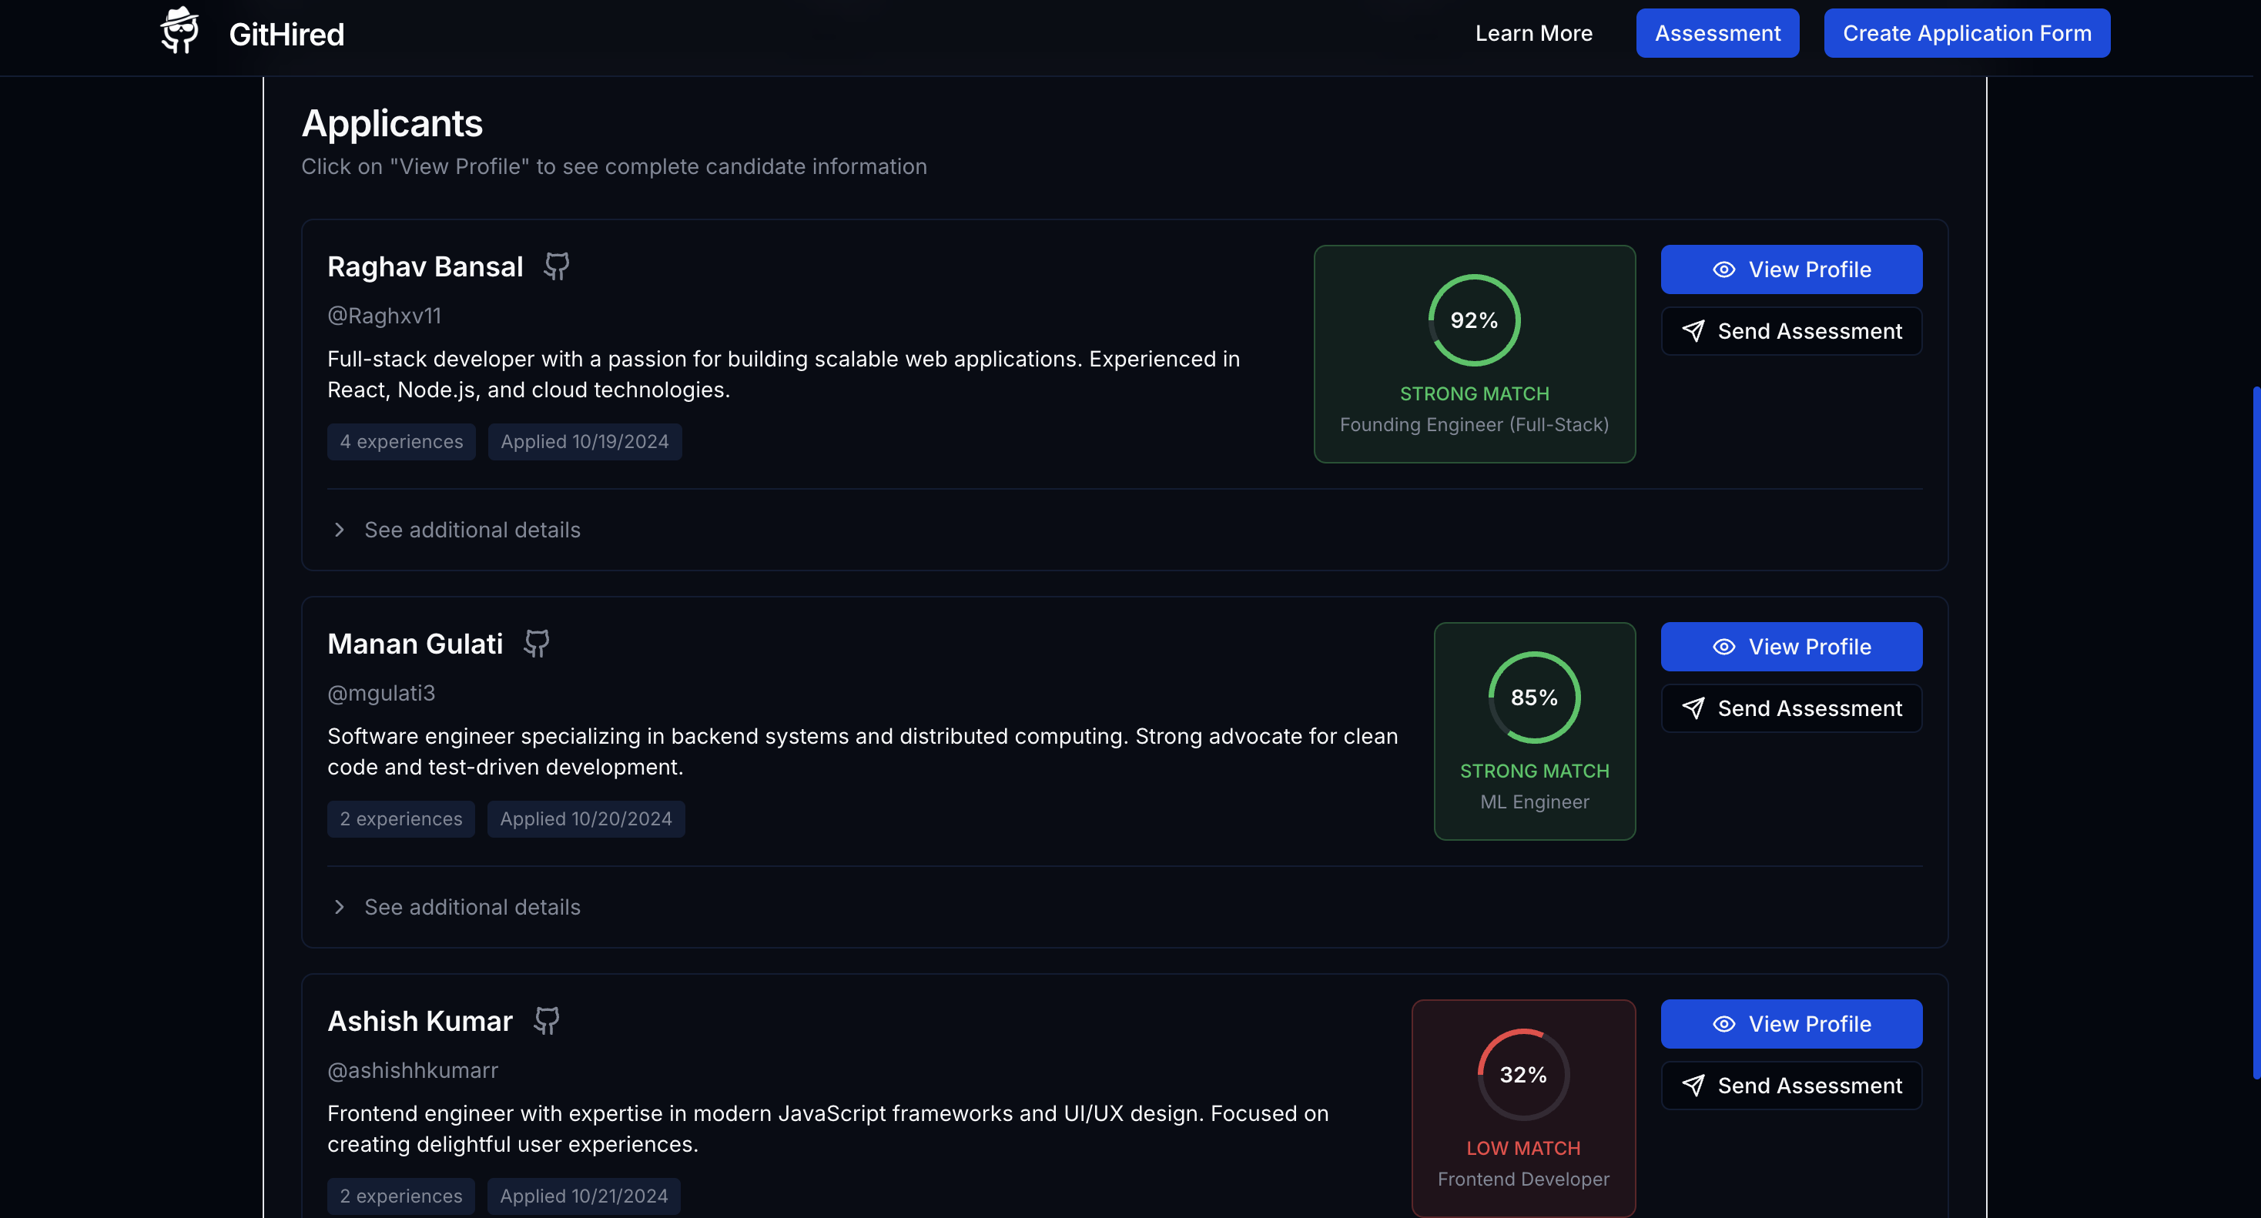This screenshot has width=2261, height=1218.
Task: Click the GitHired brand name link
Action: click(286, 34)
